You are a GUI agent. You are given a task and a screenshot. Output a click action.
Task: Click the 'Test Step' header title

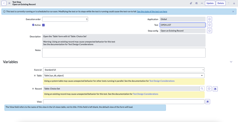17,2
